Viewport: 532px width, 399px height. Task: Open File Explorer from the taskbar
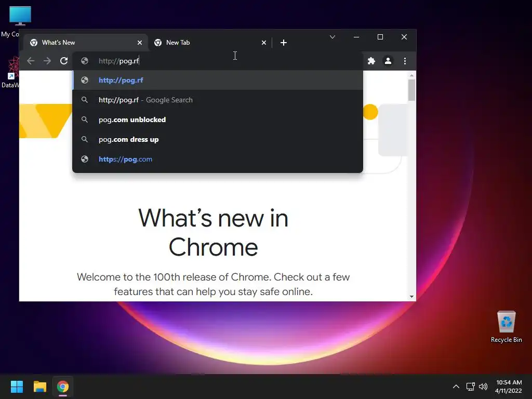point(39,387)
